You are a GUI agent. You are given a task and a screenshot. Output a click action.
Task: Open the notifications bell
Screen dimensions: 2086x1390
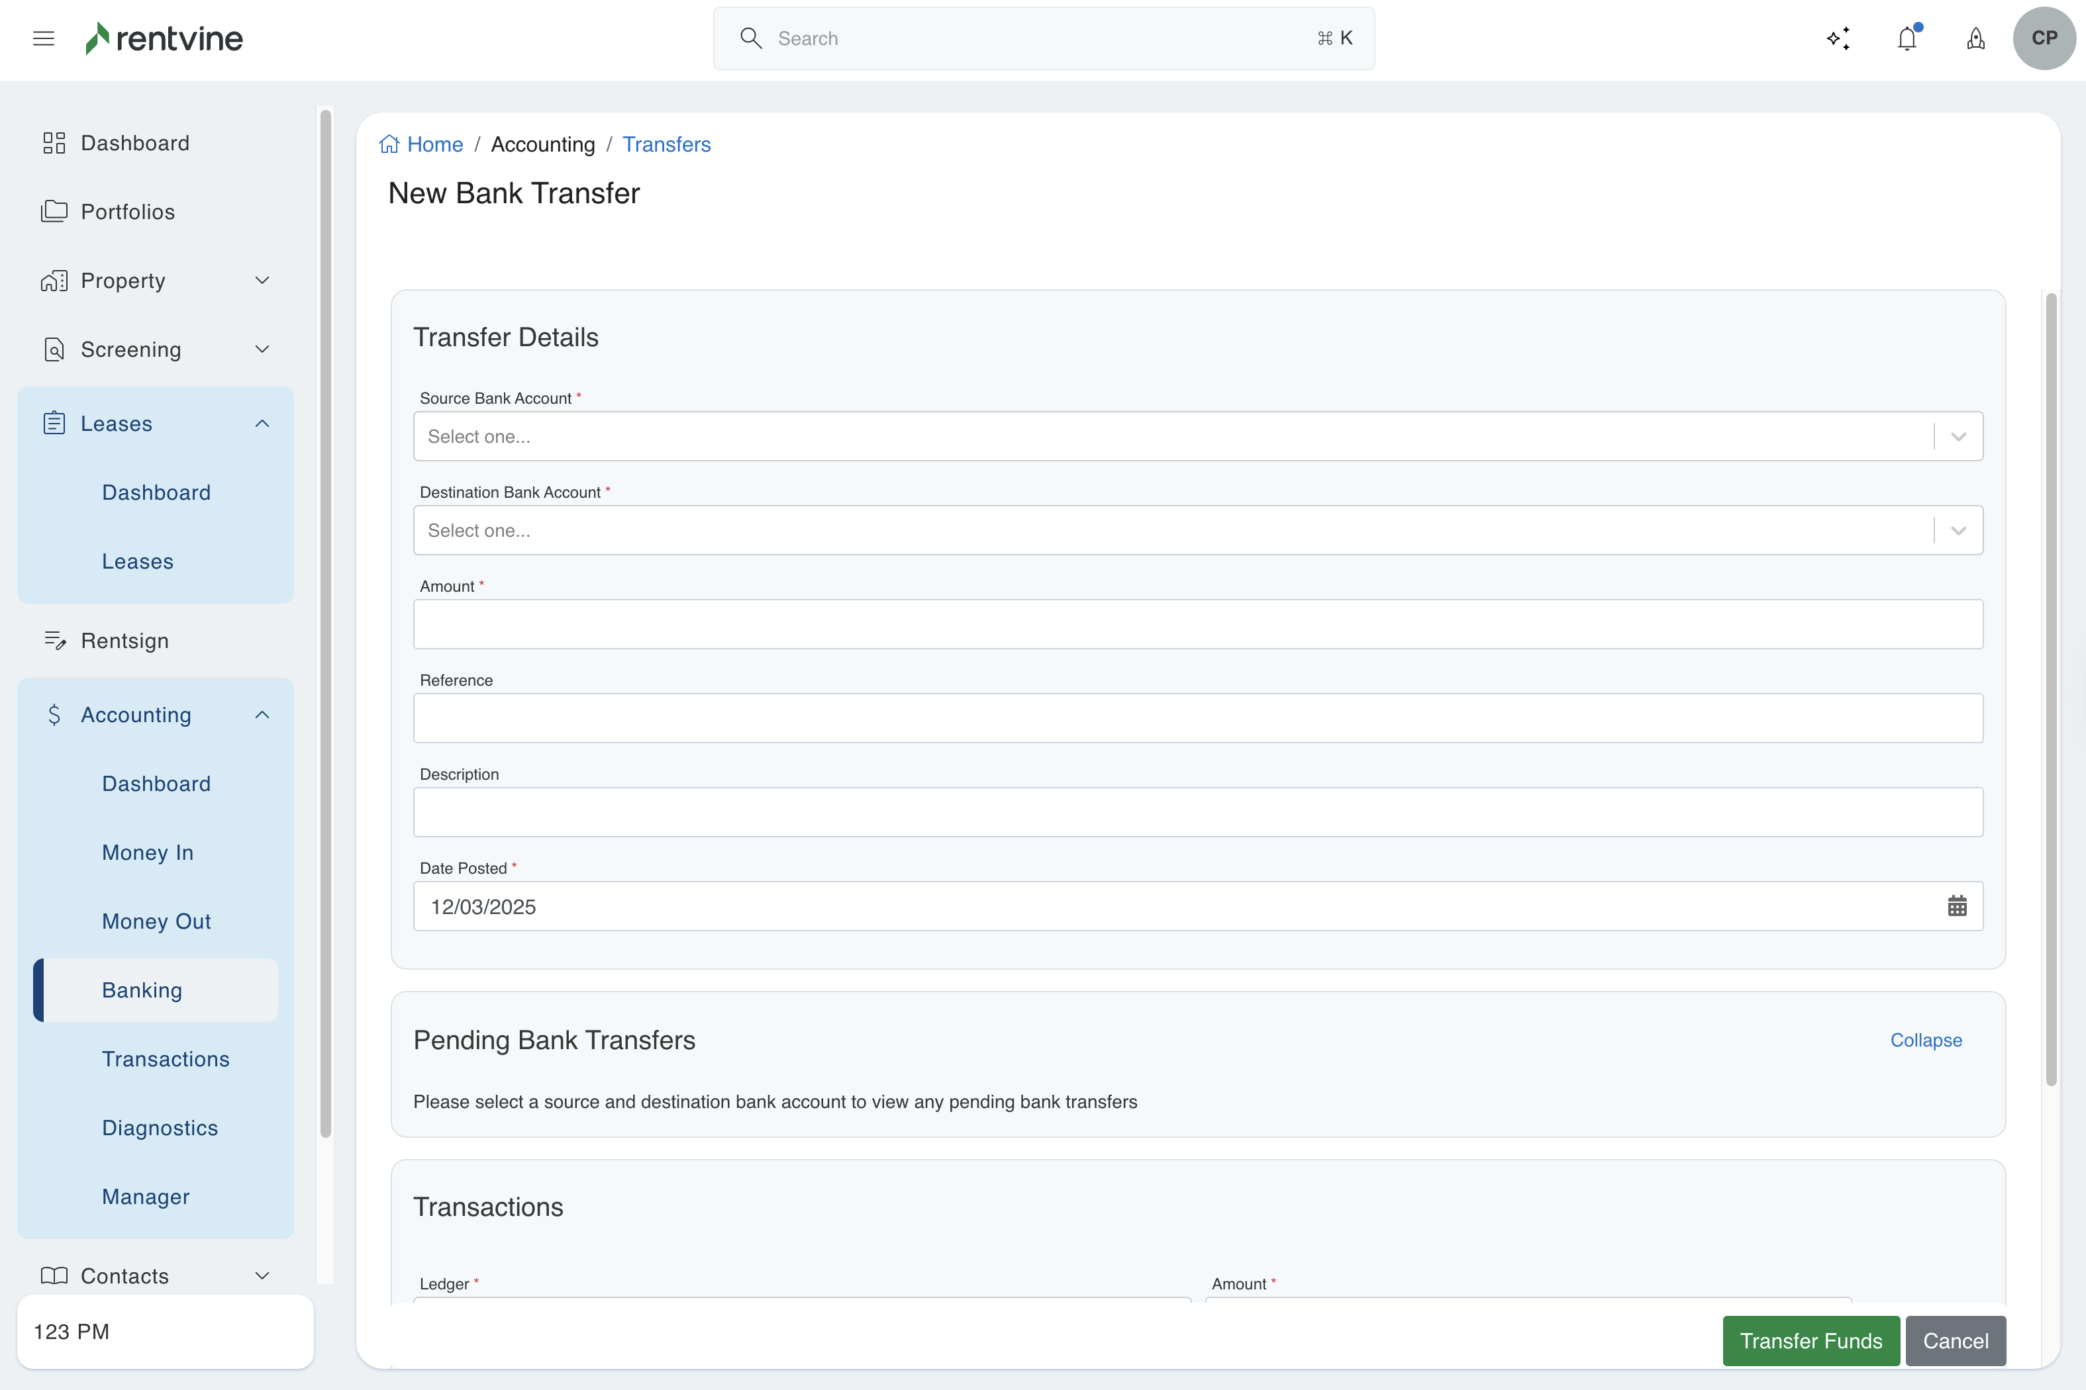click(x=1907, y=38)
